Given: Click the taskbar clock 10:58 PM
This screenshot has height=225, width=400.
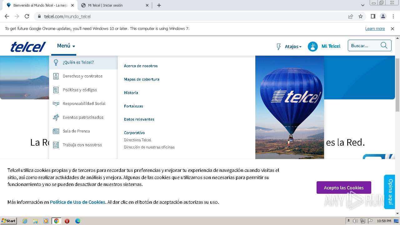Looking at the screenshot, I should 384,221.
